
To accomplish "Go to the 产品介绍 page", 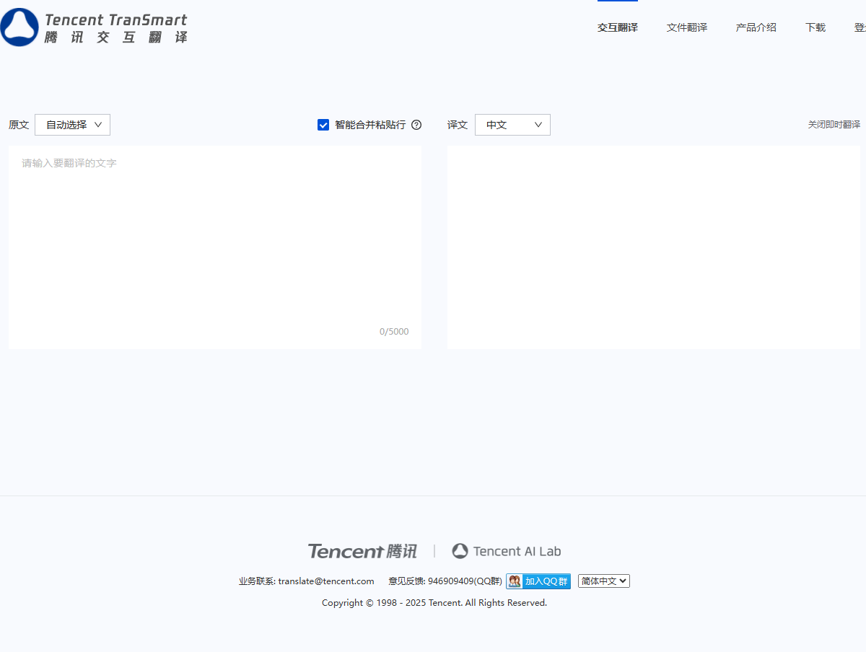I will [756, 27].
